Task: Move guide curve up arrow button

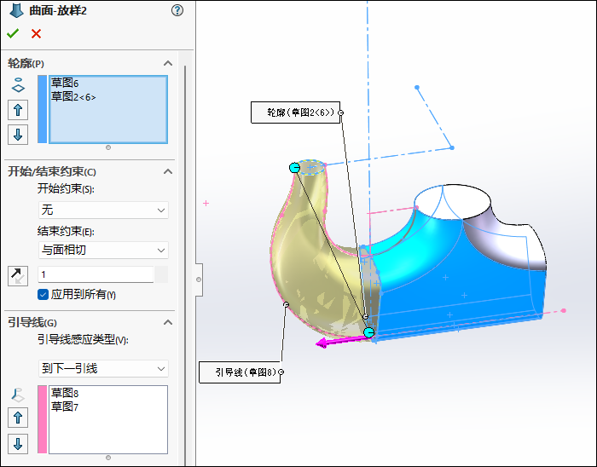Action: click(18, 418)
